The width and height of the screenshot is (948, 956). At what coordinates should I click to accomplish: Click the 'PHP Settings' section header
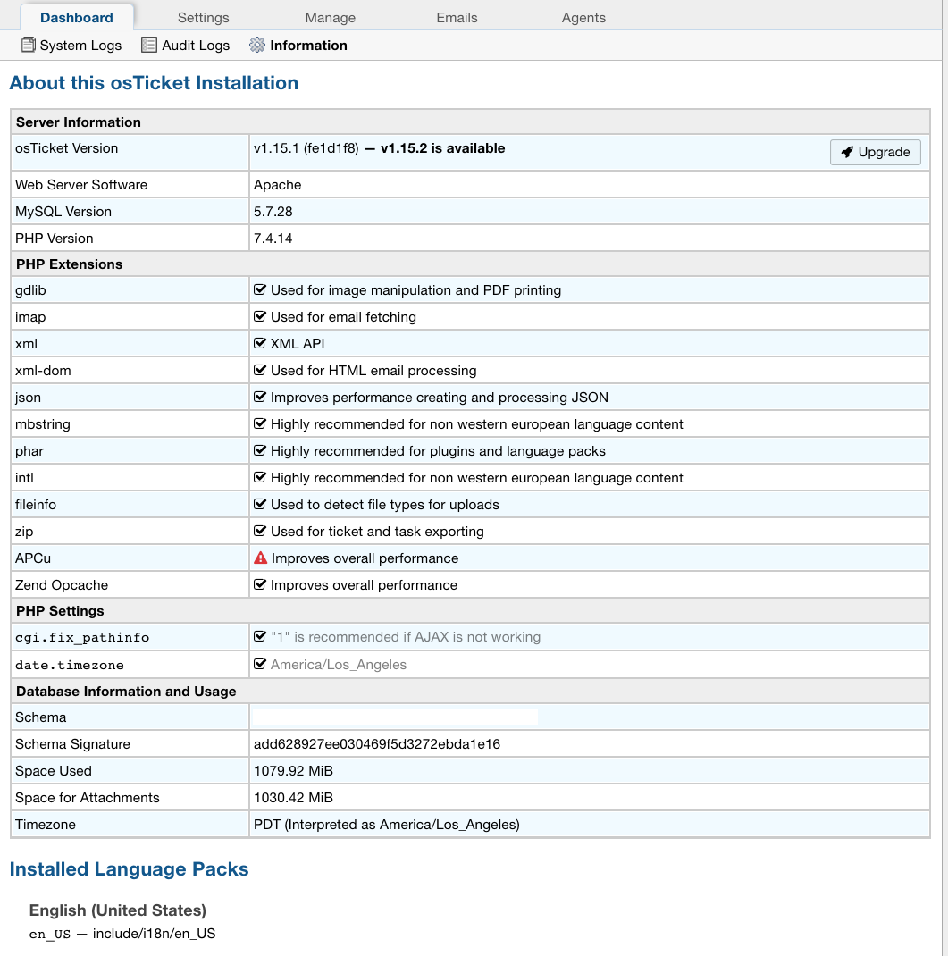click(60, 611)
